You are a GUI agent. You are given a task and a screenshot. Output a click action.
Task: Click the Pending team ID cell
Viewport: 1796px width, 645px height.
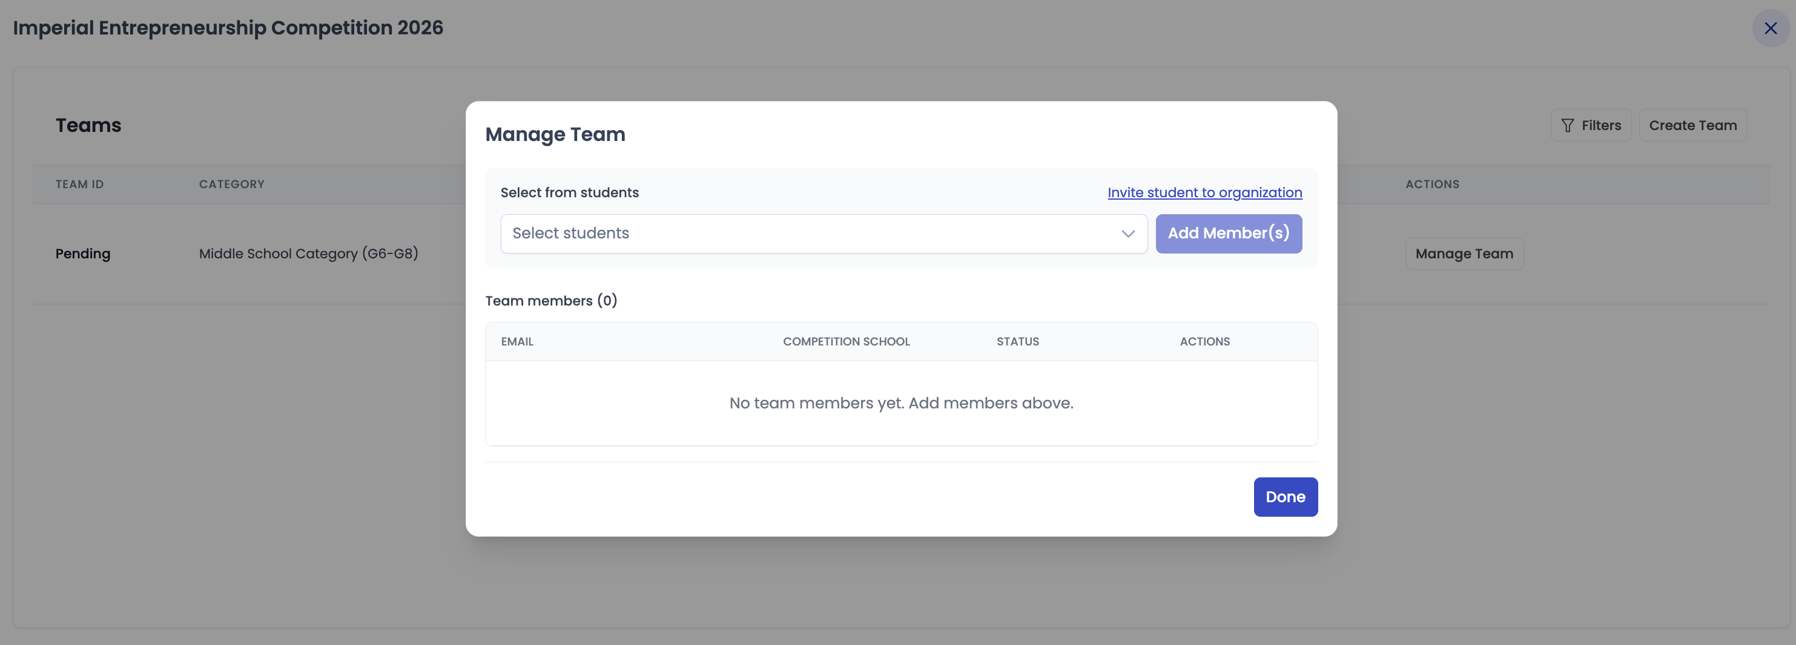pyautogui.click(x=83, y=254)
